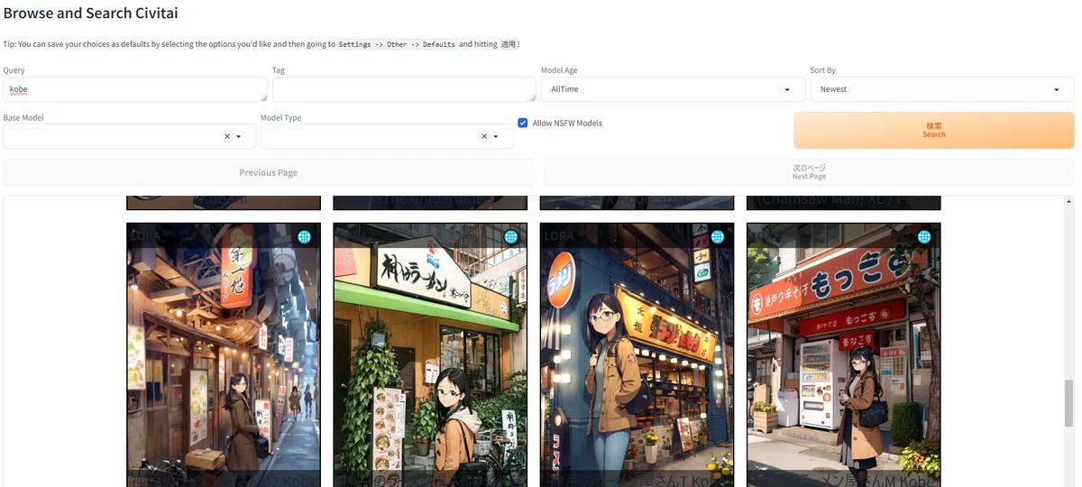This screenshot has height=487, width=1082.
Task: Click the orange Search button
Action: 934,130
